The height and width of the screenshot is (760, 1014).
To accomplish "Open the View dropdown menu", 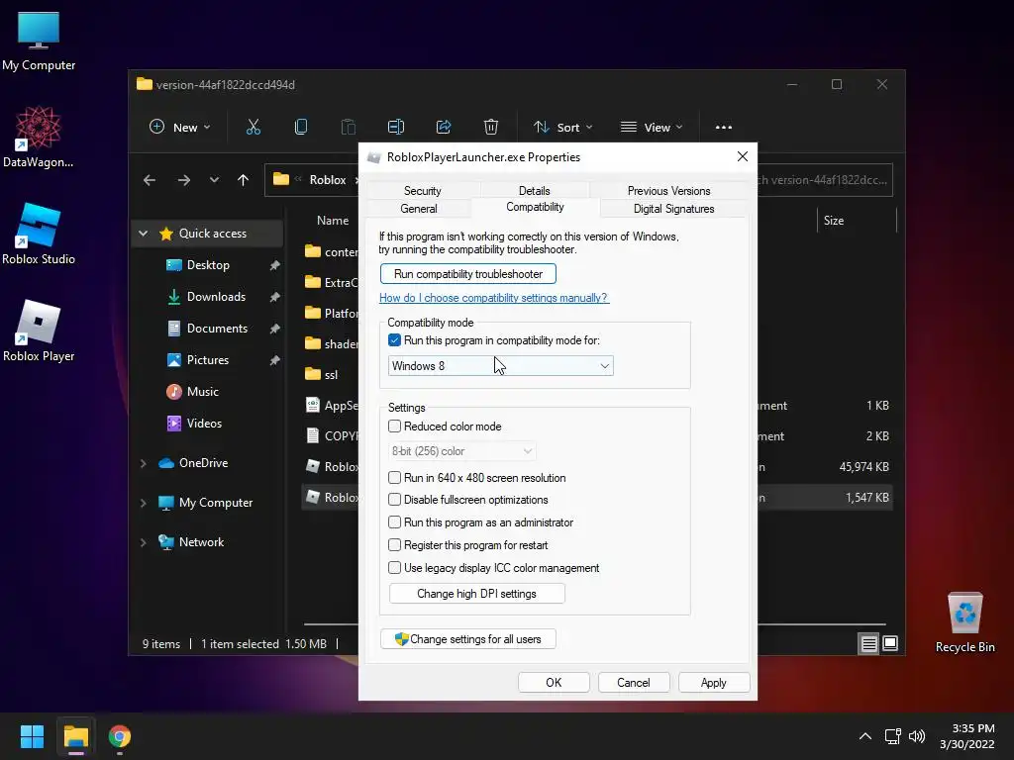I will [652, 128].
